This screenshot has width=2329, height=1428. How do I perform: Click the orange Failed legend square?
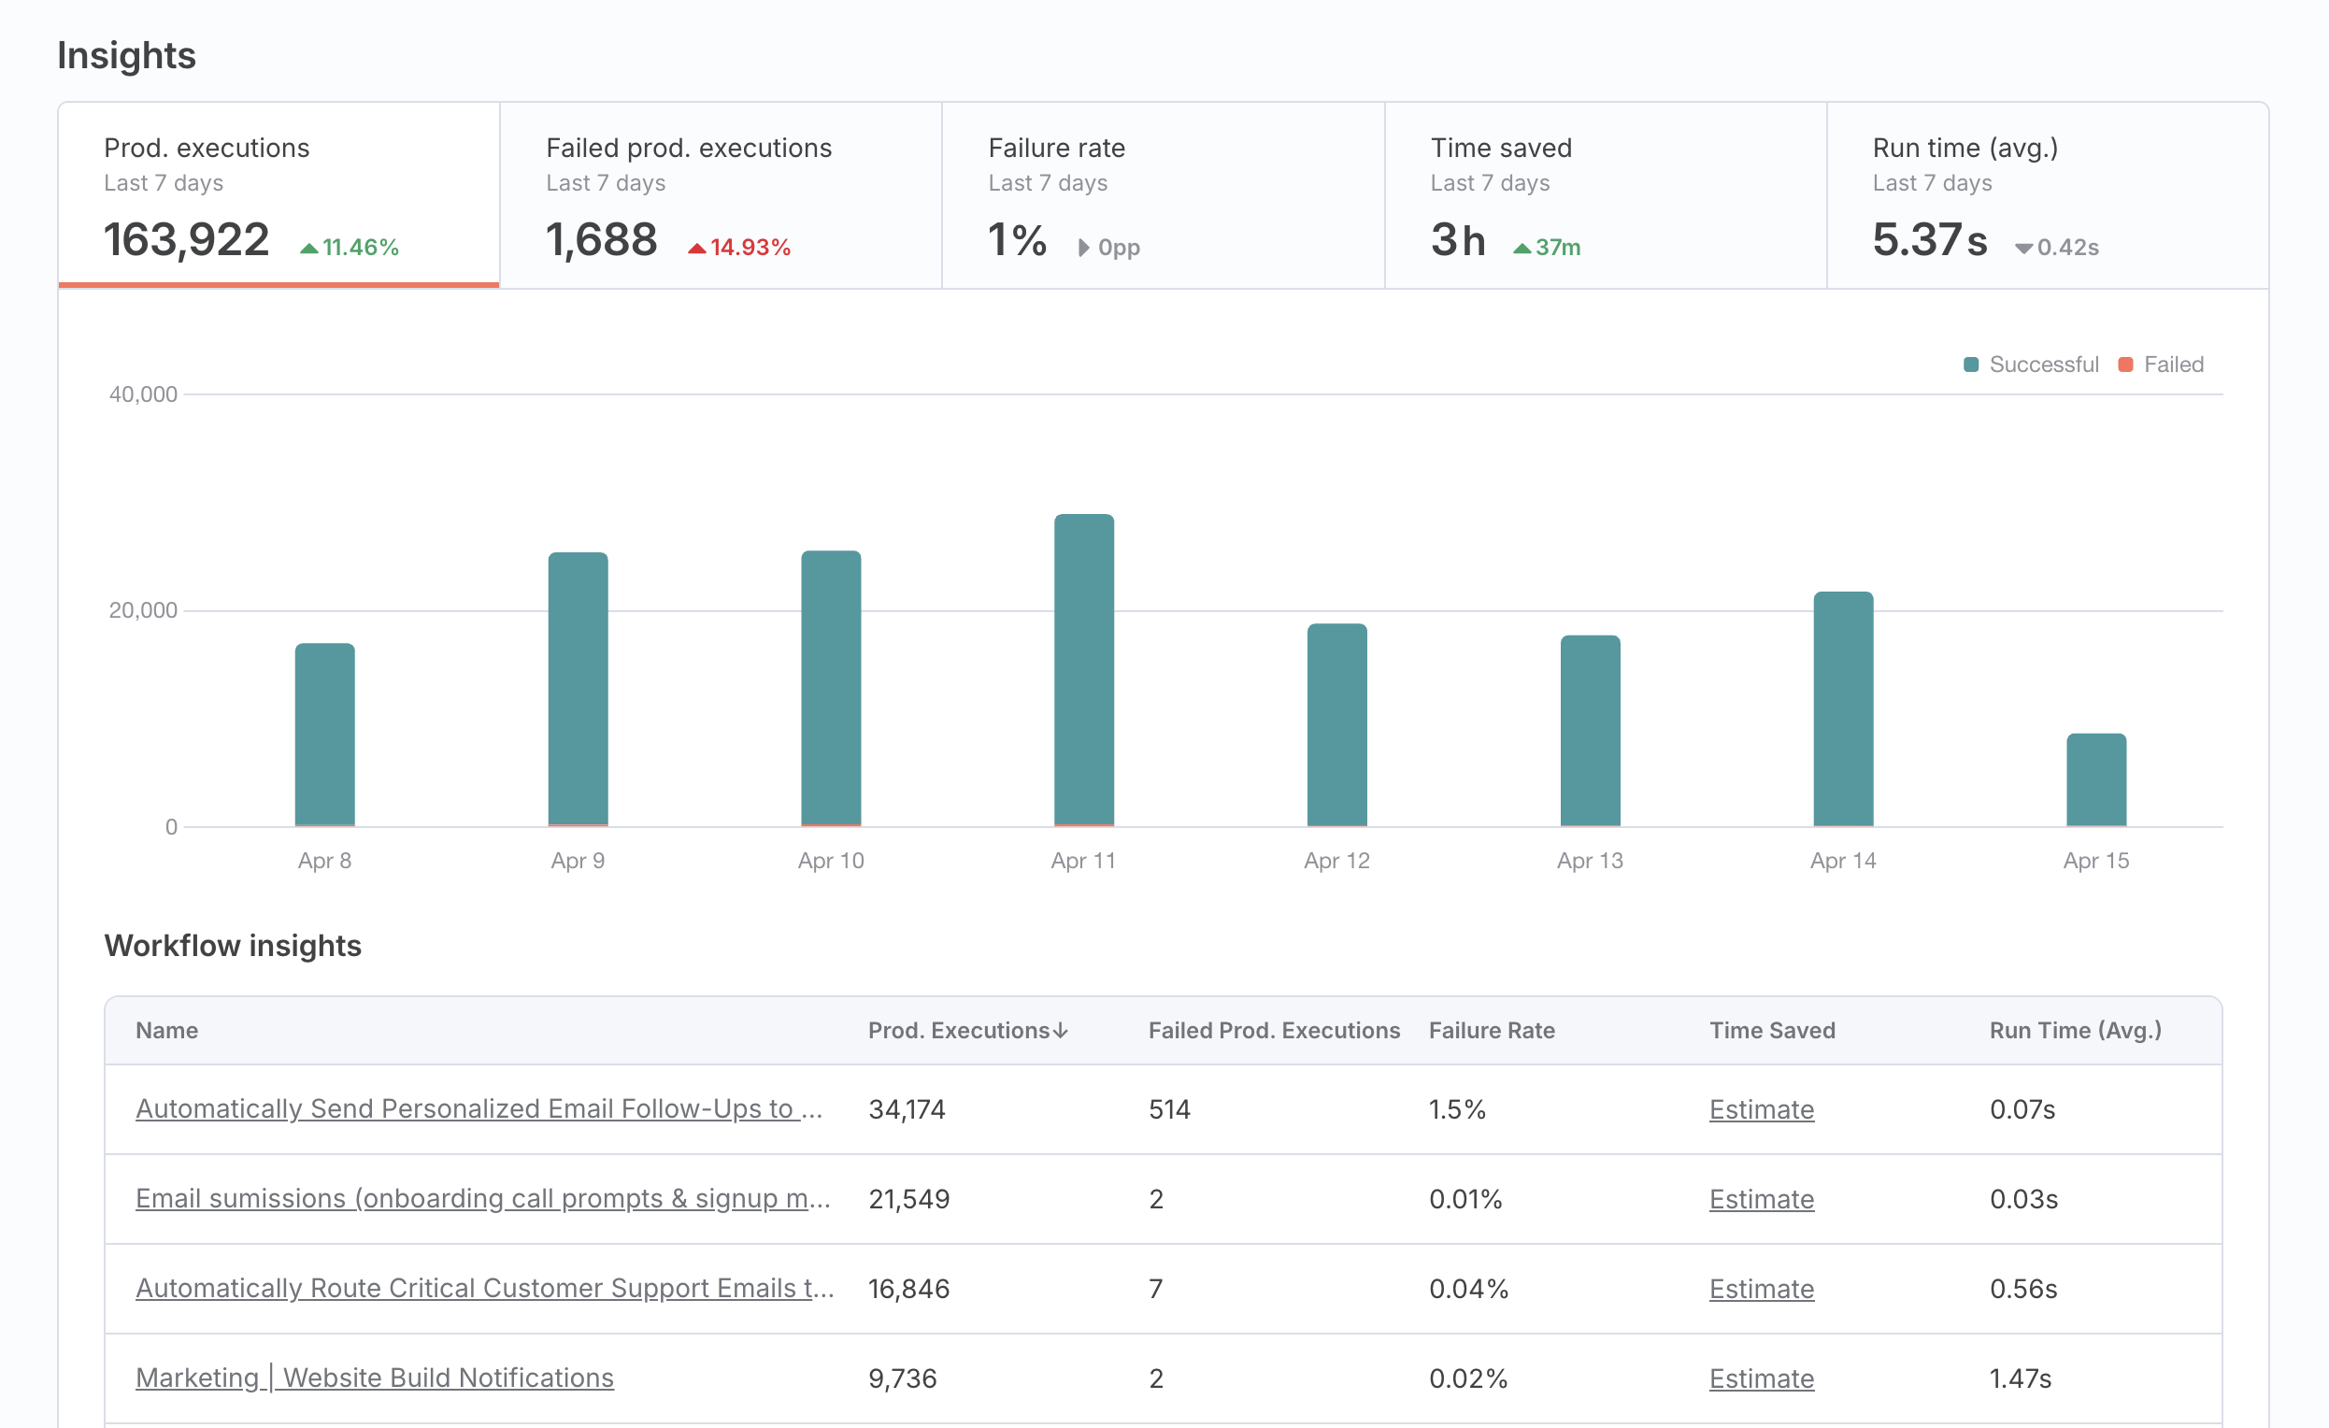pos(2125,364)
